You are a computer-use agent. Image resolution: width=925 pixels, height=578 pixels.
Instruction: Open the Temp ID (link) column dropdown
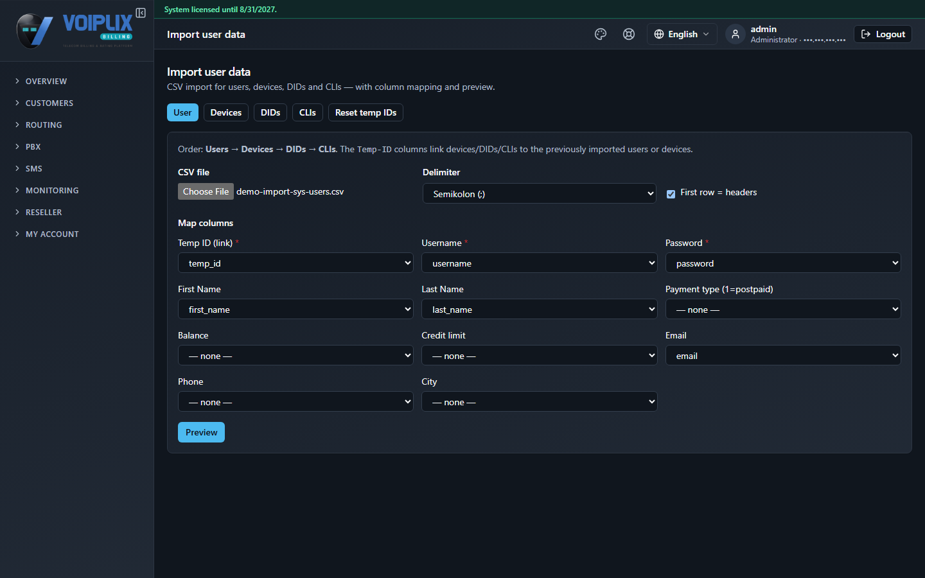click(295, 263)
